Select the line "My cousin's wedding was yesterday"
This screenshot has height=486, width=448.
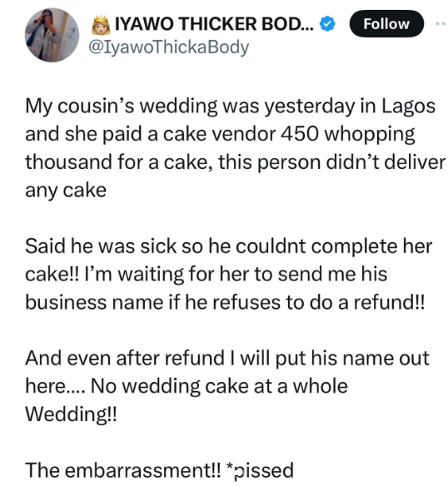coord(230,107)
